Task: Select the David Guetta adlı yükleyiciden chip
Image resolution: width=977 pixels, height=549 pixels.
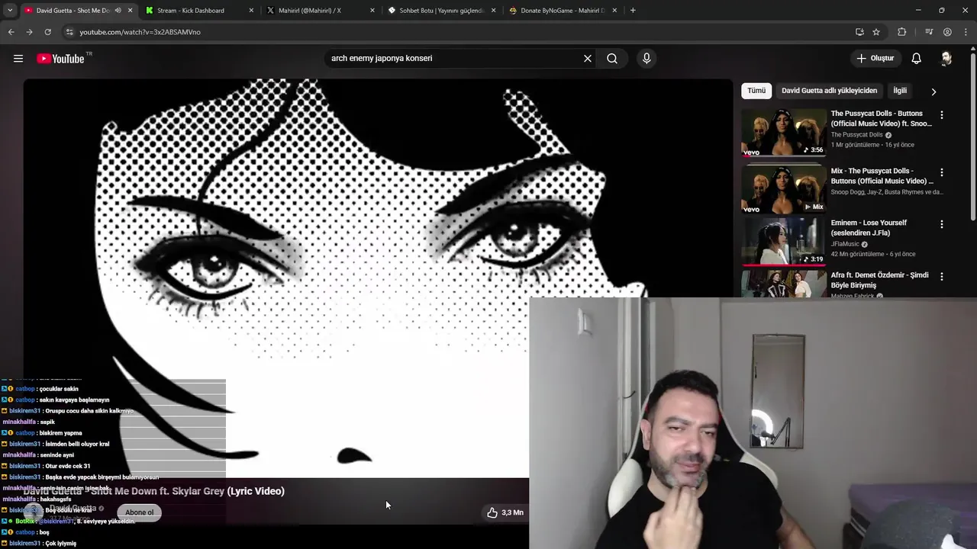Action: (x=829, y=91)
